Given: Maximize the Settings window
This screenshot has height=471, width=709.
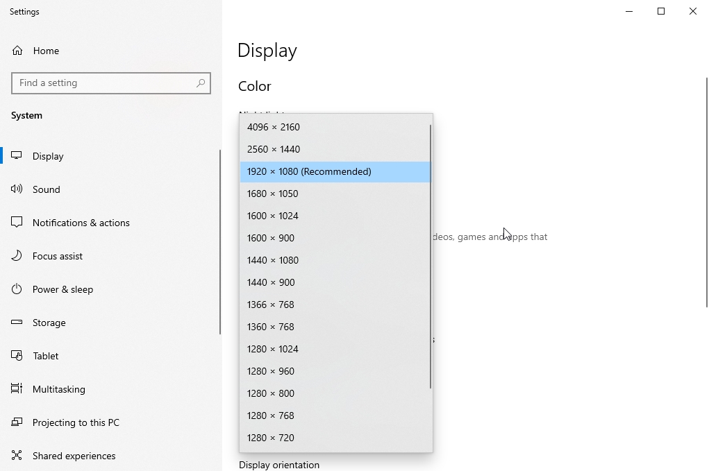Looking at the screenshot, I should pyautogui.click(x=661, y=11).
